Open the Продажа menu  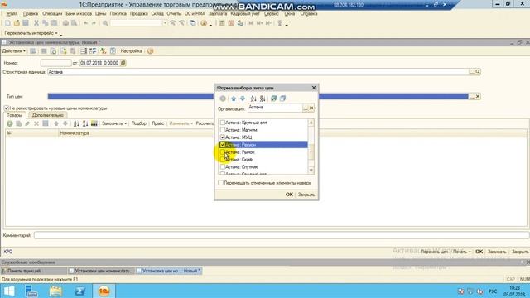click(x=139, y=14)
